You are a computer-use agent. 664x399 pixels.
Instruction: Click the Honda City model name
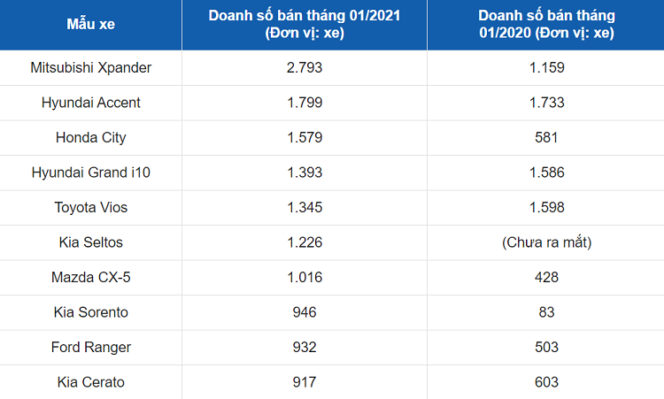pyautogui.click(x=90, y=137)
